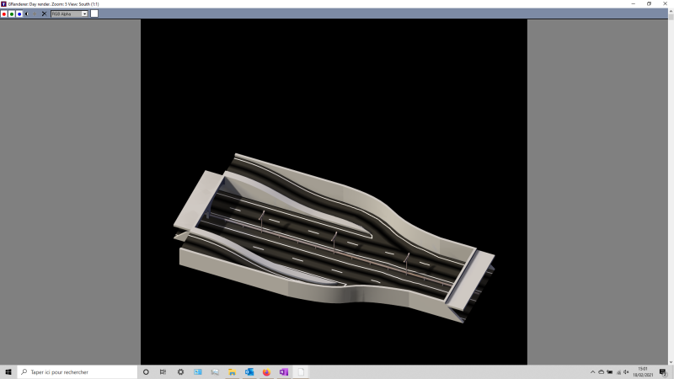Open the Windows Start menu

pos(8,372)
